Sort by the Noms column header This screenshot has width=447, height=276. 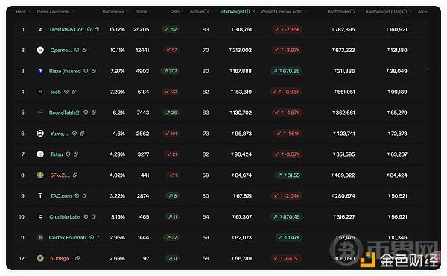coord(141,11)
